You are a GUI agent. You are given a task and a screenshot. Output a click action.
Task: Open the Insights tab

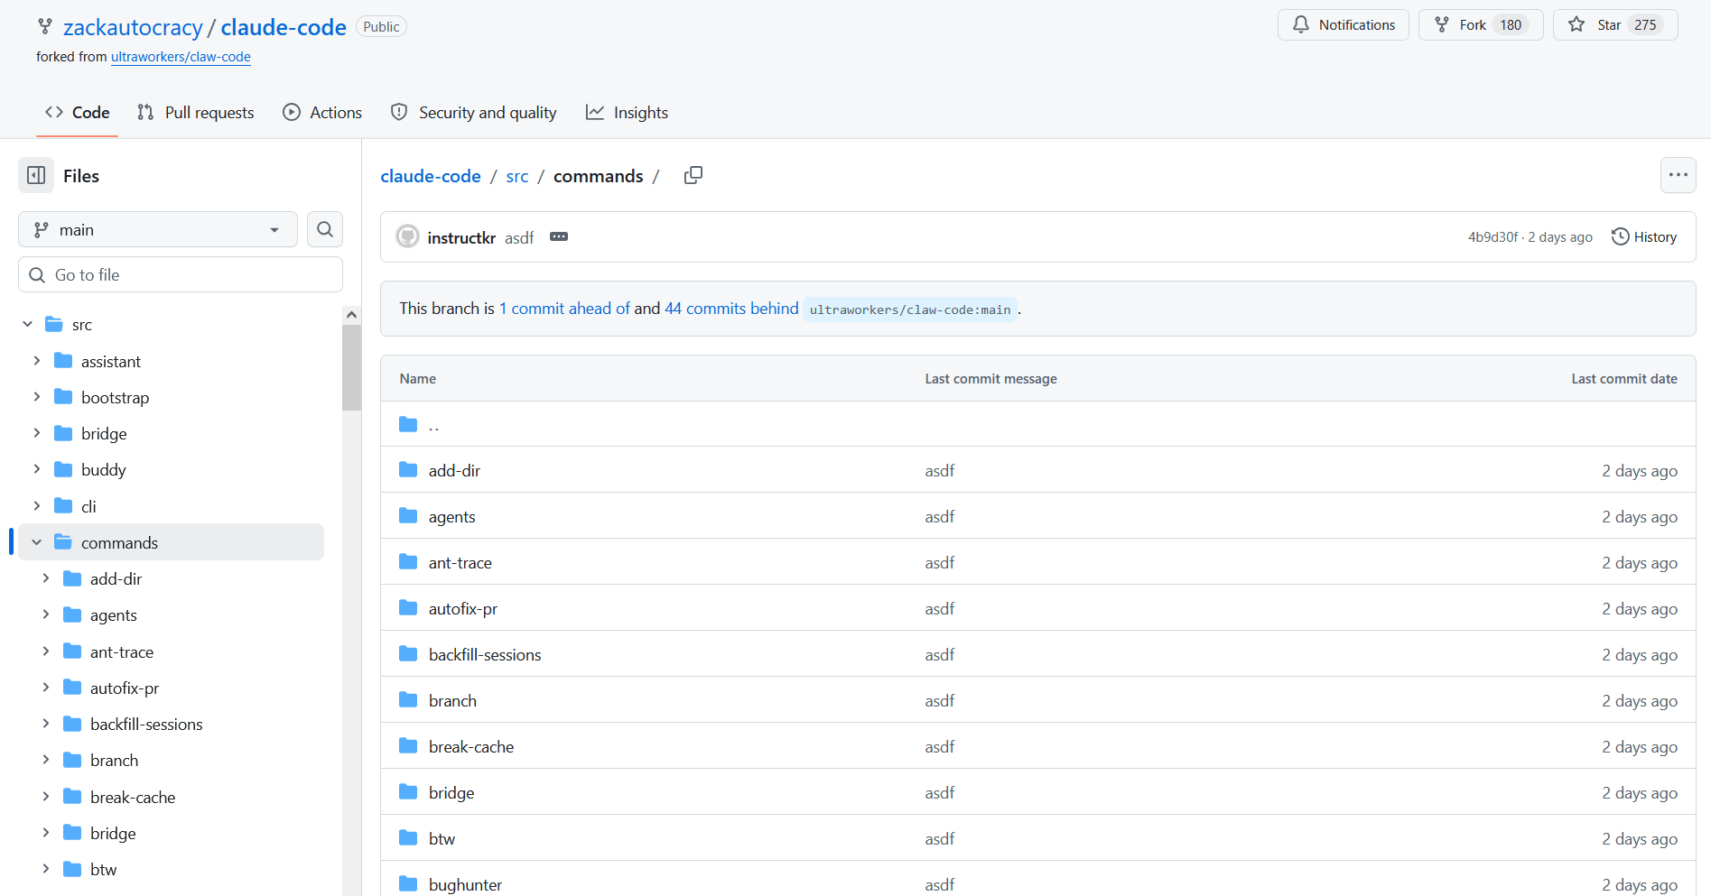(x=628, y=113)
